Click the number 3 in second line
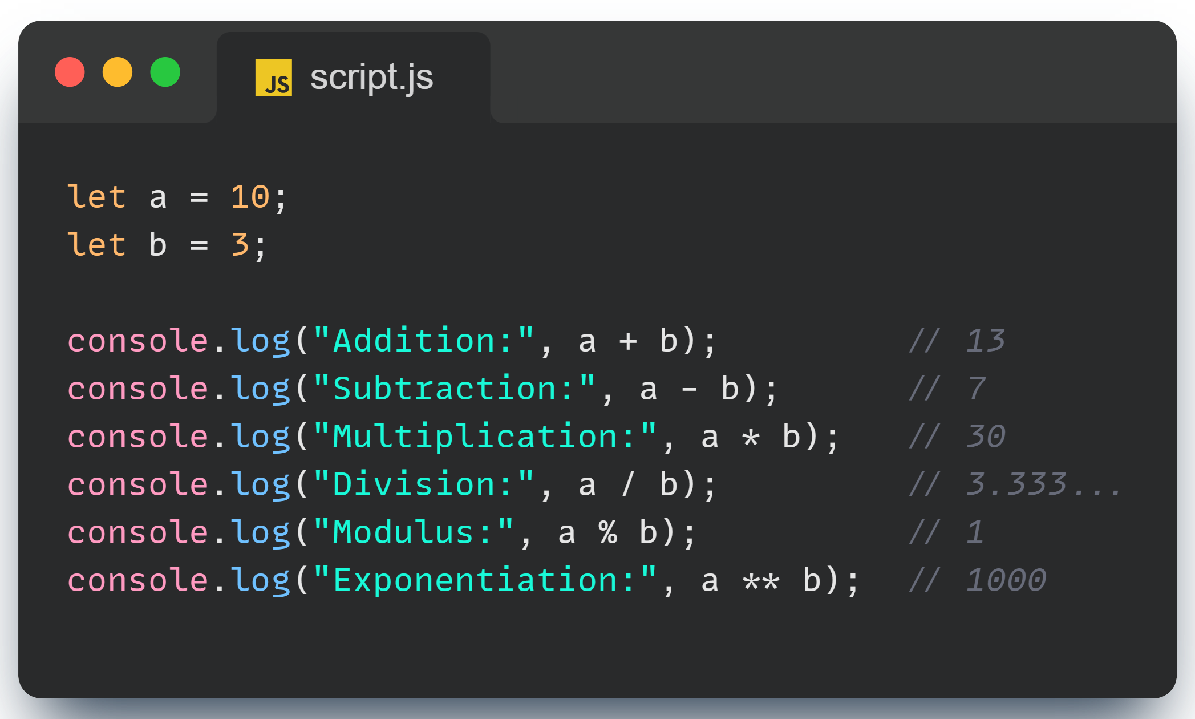 pyautogui.click(x=240, y=245)
